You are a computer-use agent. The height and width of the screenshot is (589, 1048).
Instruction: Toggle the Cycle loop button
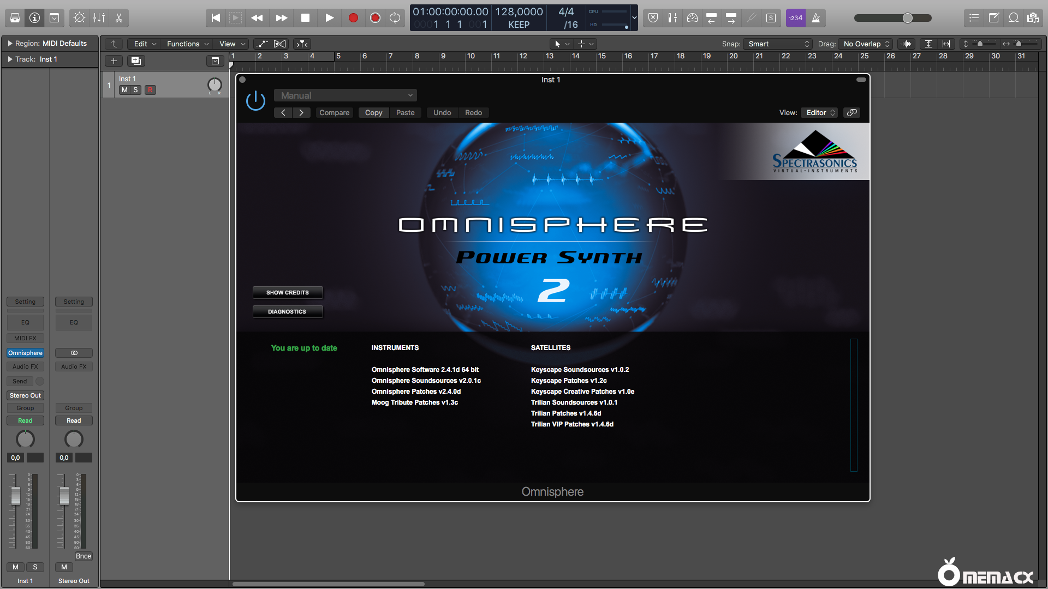point(395,18)
